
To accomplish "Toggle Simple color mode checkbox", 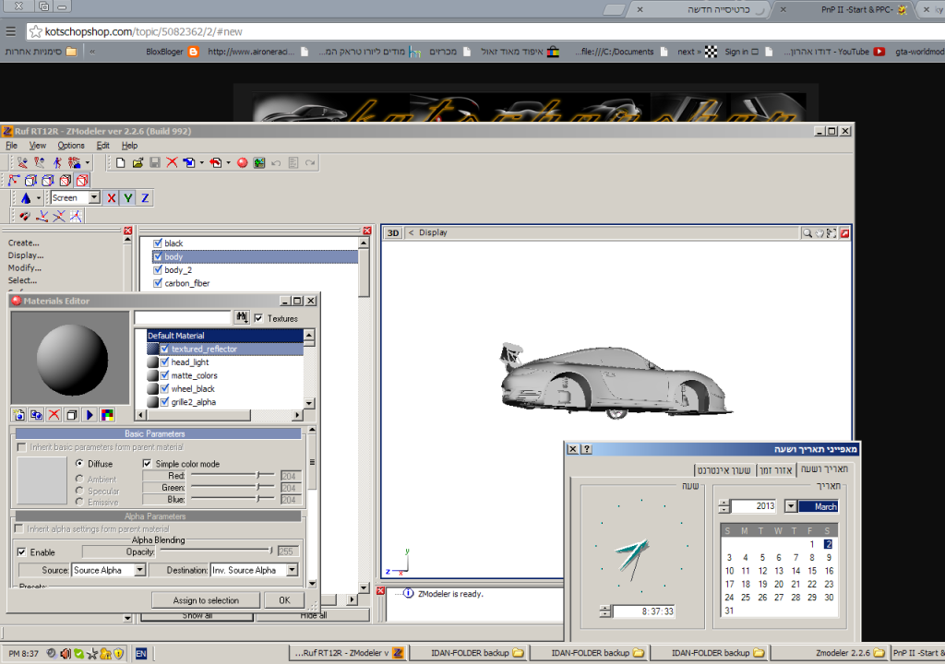I will 148,464.
